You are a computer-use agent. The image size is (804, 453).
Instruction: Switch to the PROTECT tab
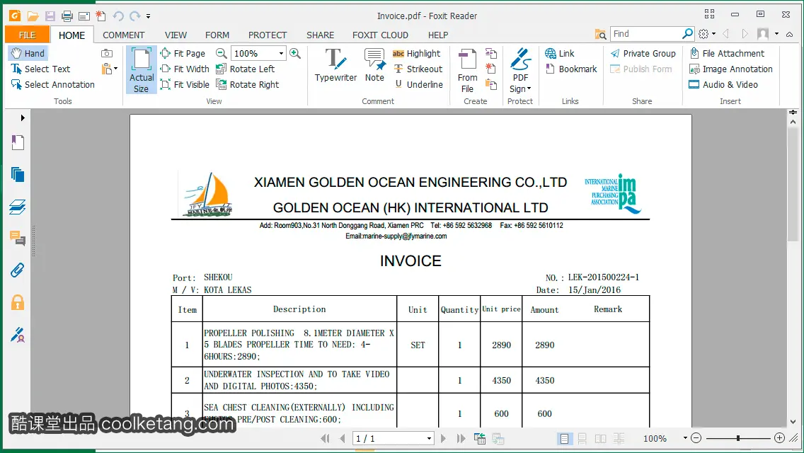(267, 35)
